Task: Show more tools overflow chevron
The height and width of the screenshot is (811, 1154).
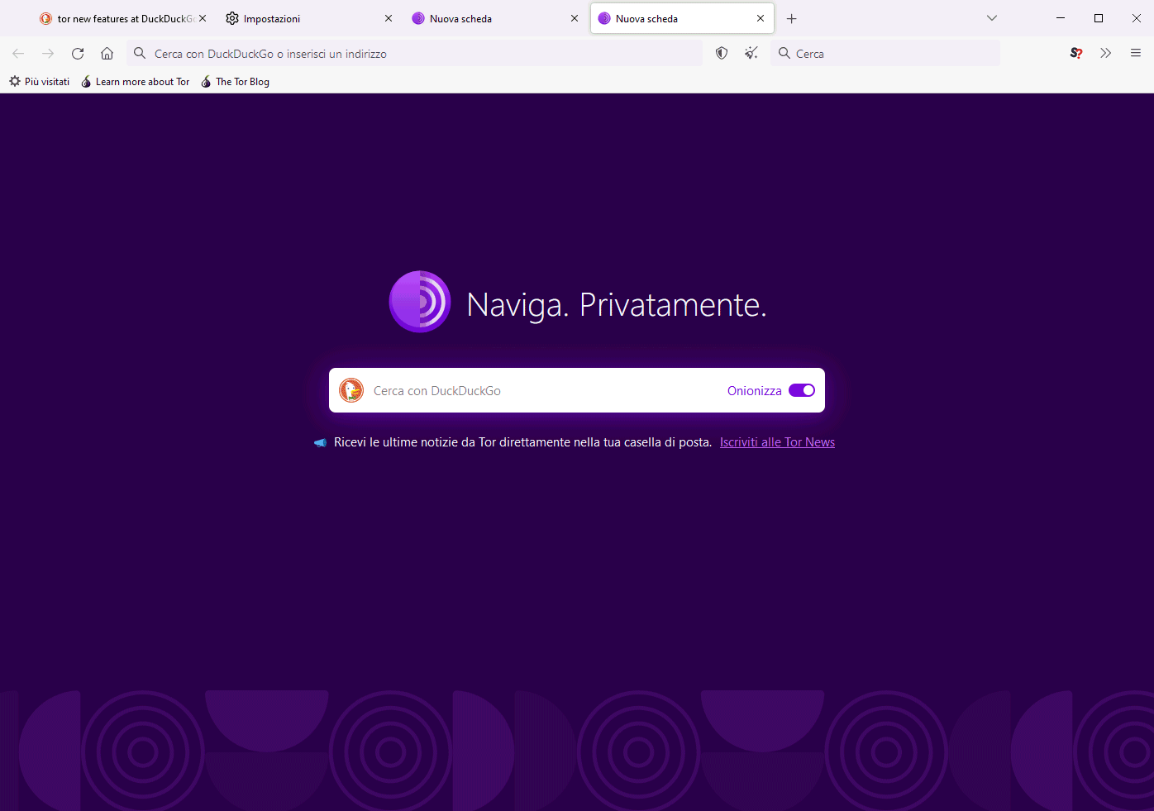Action: (1105, 54)
